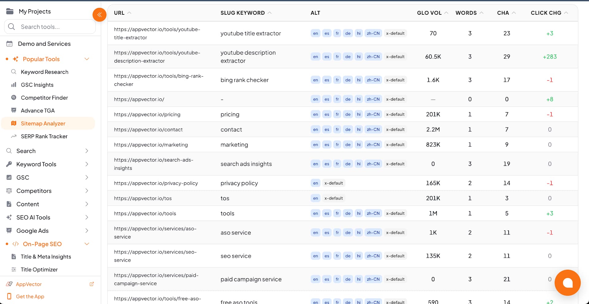Open the orange chat bubble widget
The height and width of the screenshot is (304, 589).
[567, 283]
